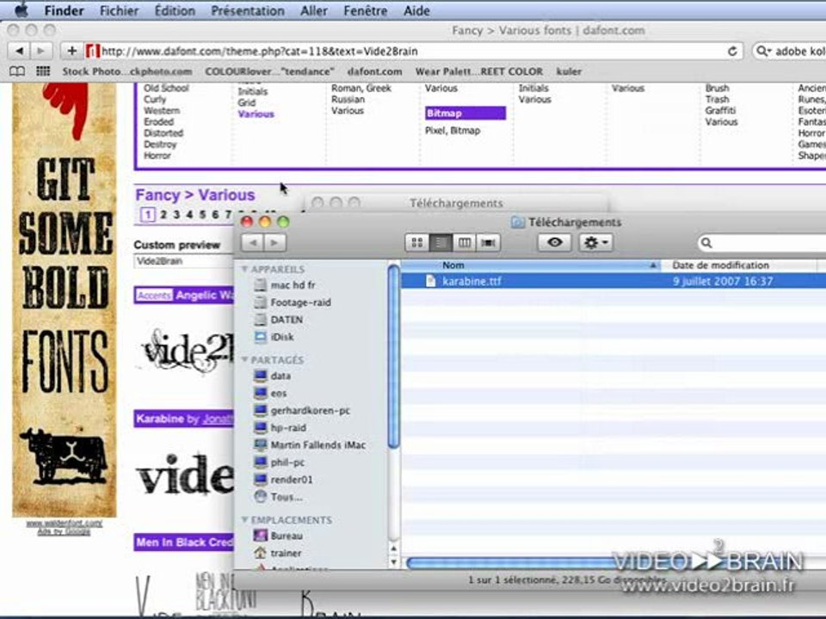Click the Custom preview text field
This screenshot has width=826, height=619.
(183, 261)
